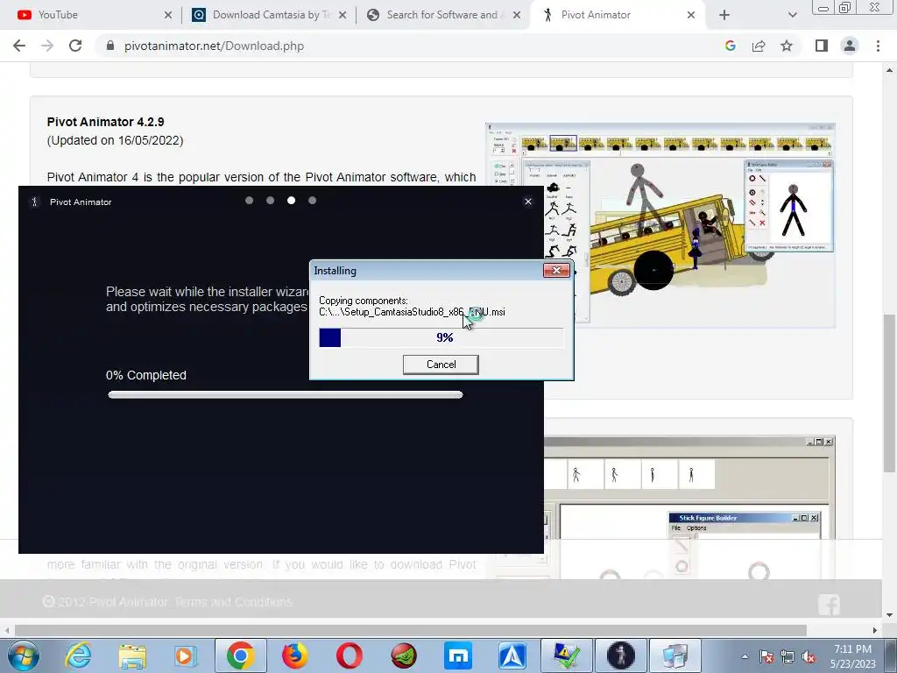Reload the current page

pyautogui.click(x=75, y=46)
